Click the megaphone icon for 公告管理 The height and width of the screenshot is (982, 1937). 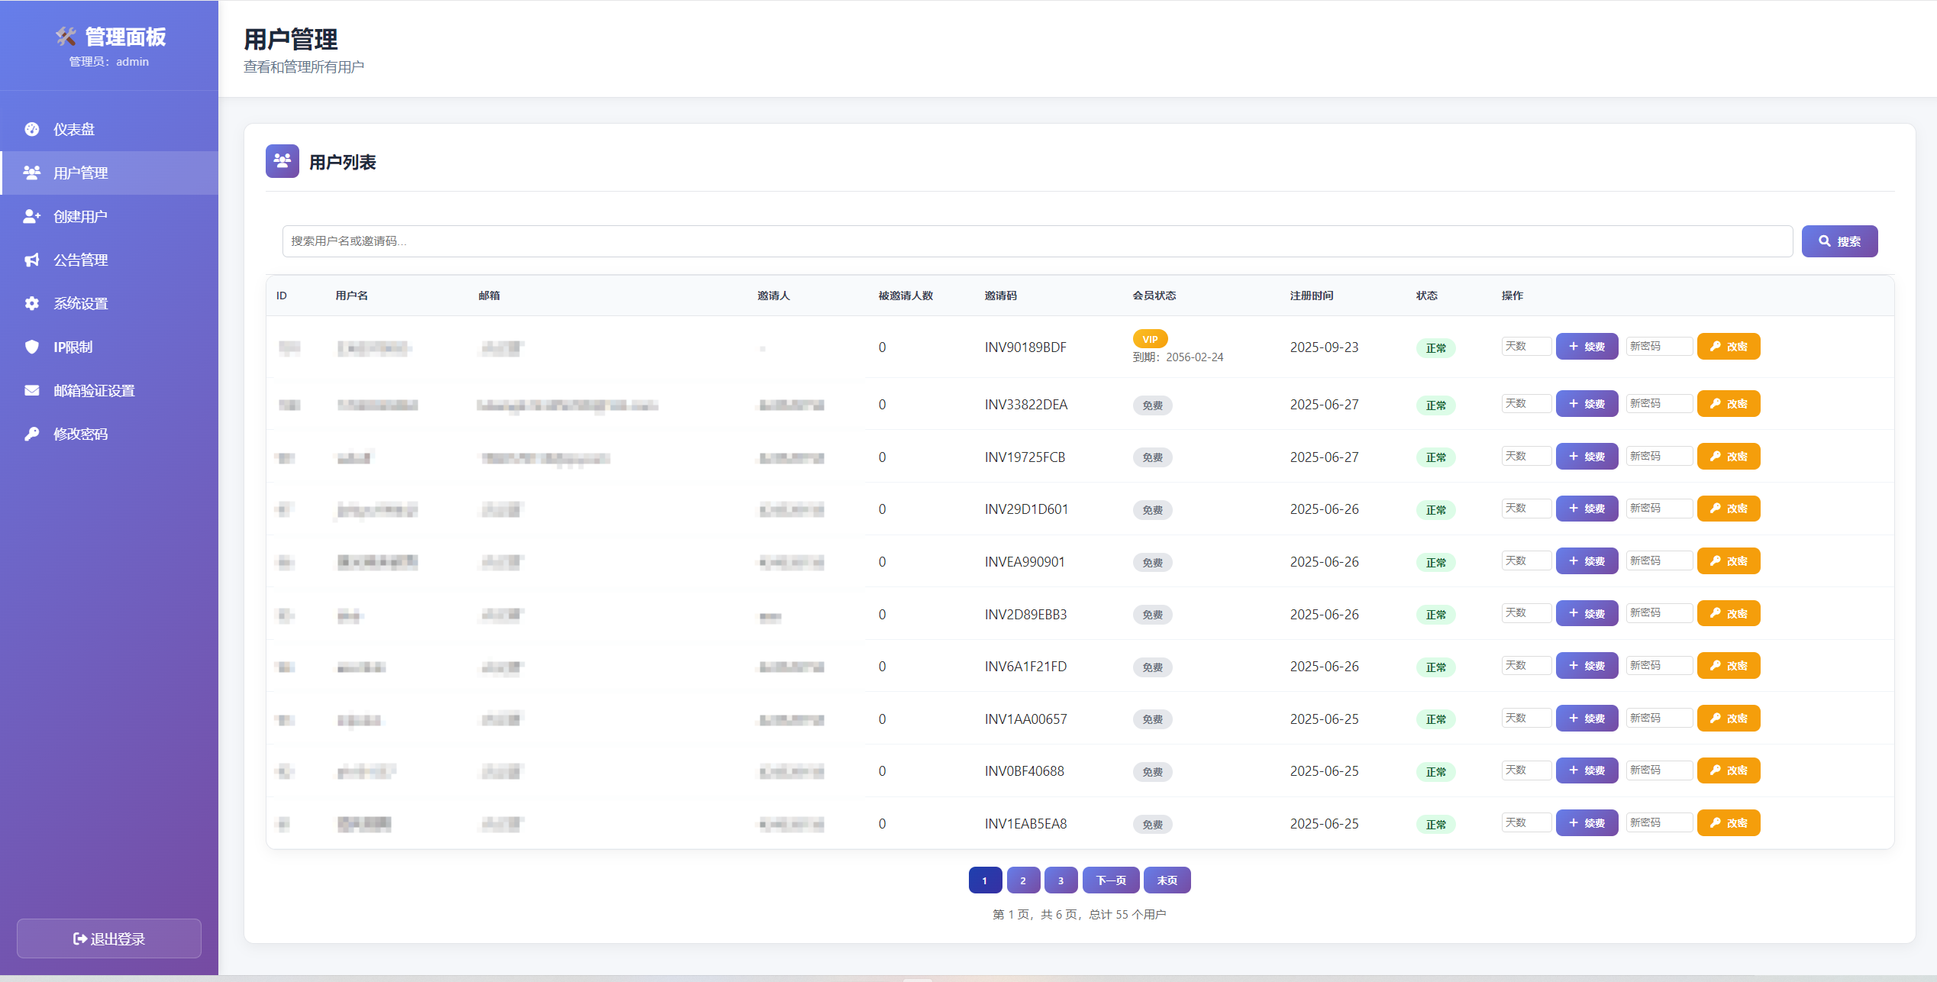pos(31,260)
